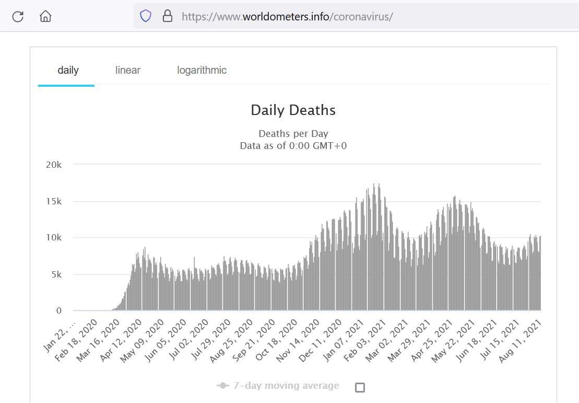Click the browser reload page icon
Image resolution: width=579 pixels, height=403 pixels.
(18, 16)
